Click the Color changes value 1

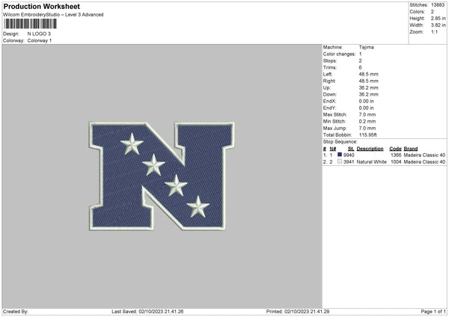point(360,54)
